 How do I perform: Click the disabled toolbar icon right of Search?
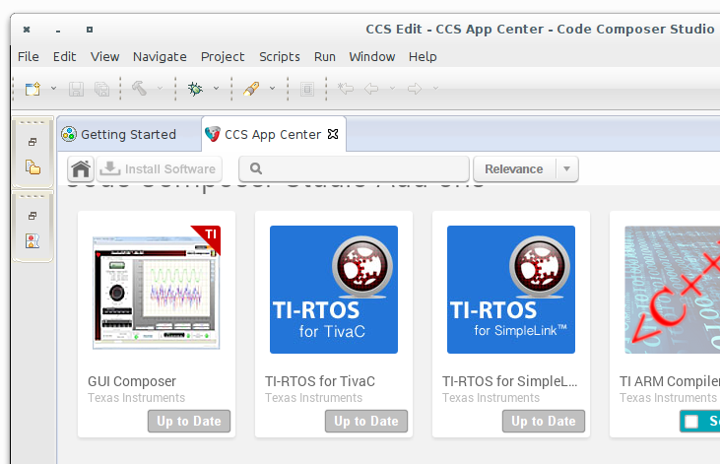[307, 89]
